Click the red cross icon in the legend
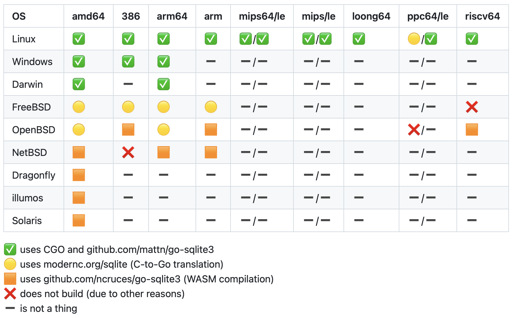The width and height of the screenshot is (520, 318). (10, 294)
